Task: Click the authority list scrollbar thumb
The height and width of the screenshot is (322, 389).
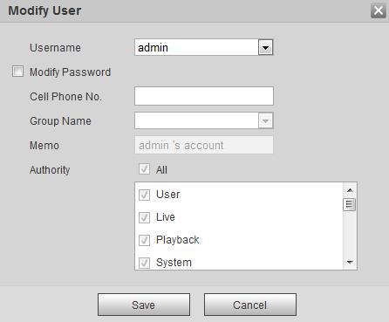Action: coord(350,204)
